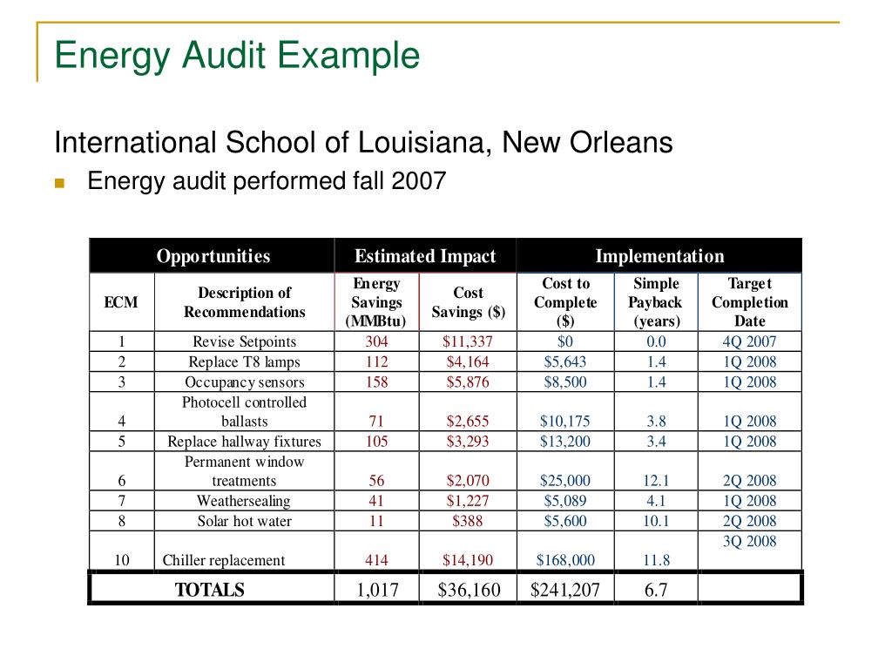892x669 pixels.
Task: Select payback value 11.8
Action: (656, 560)
